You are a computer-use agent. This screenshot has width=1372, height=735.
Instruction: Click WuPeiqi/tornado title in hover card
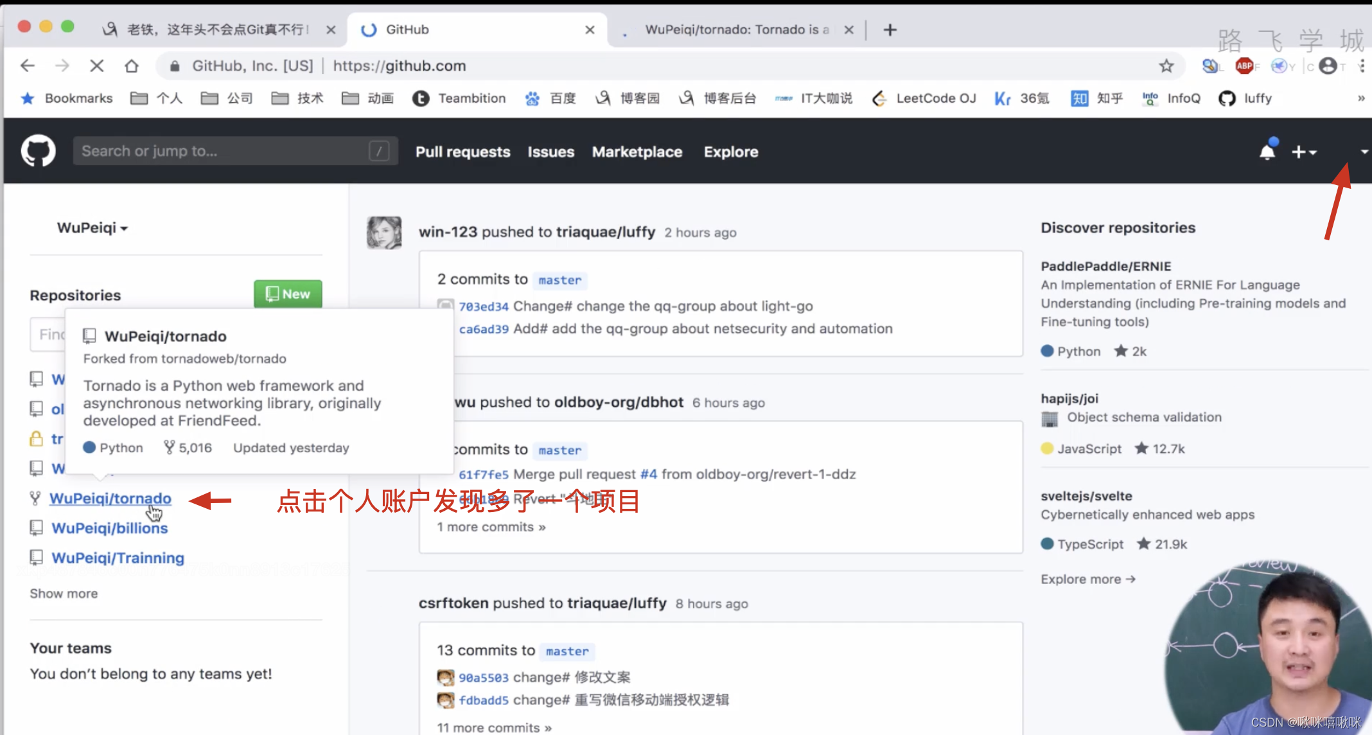[x=165, y=336]
